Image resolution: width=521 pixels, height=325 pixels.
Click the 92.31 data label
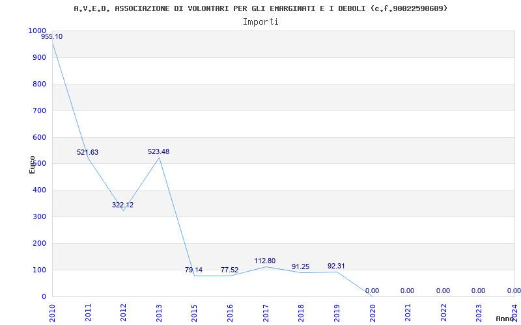(336, 266)
